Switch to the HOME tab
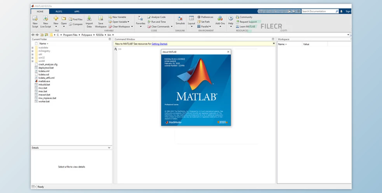The height and width of the screenshot is (193, 382). 40,11
